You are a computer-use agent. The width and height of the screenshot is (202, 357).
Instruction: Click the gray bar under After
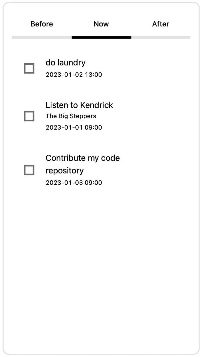pyautogui.click(x=161, y=37)
